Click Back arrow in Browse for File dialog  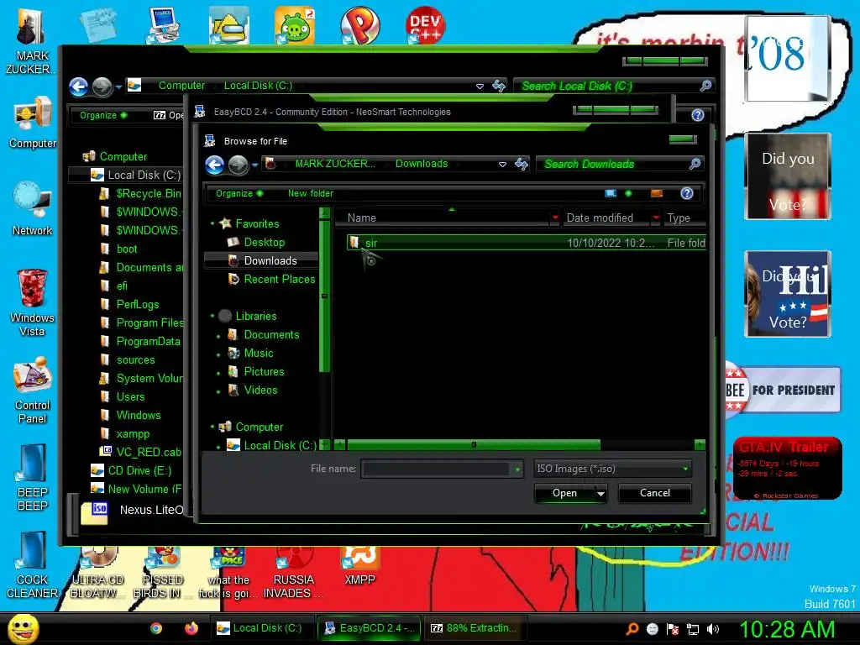(x=214, y=165)
